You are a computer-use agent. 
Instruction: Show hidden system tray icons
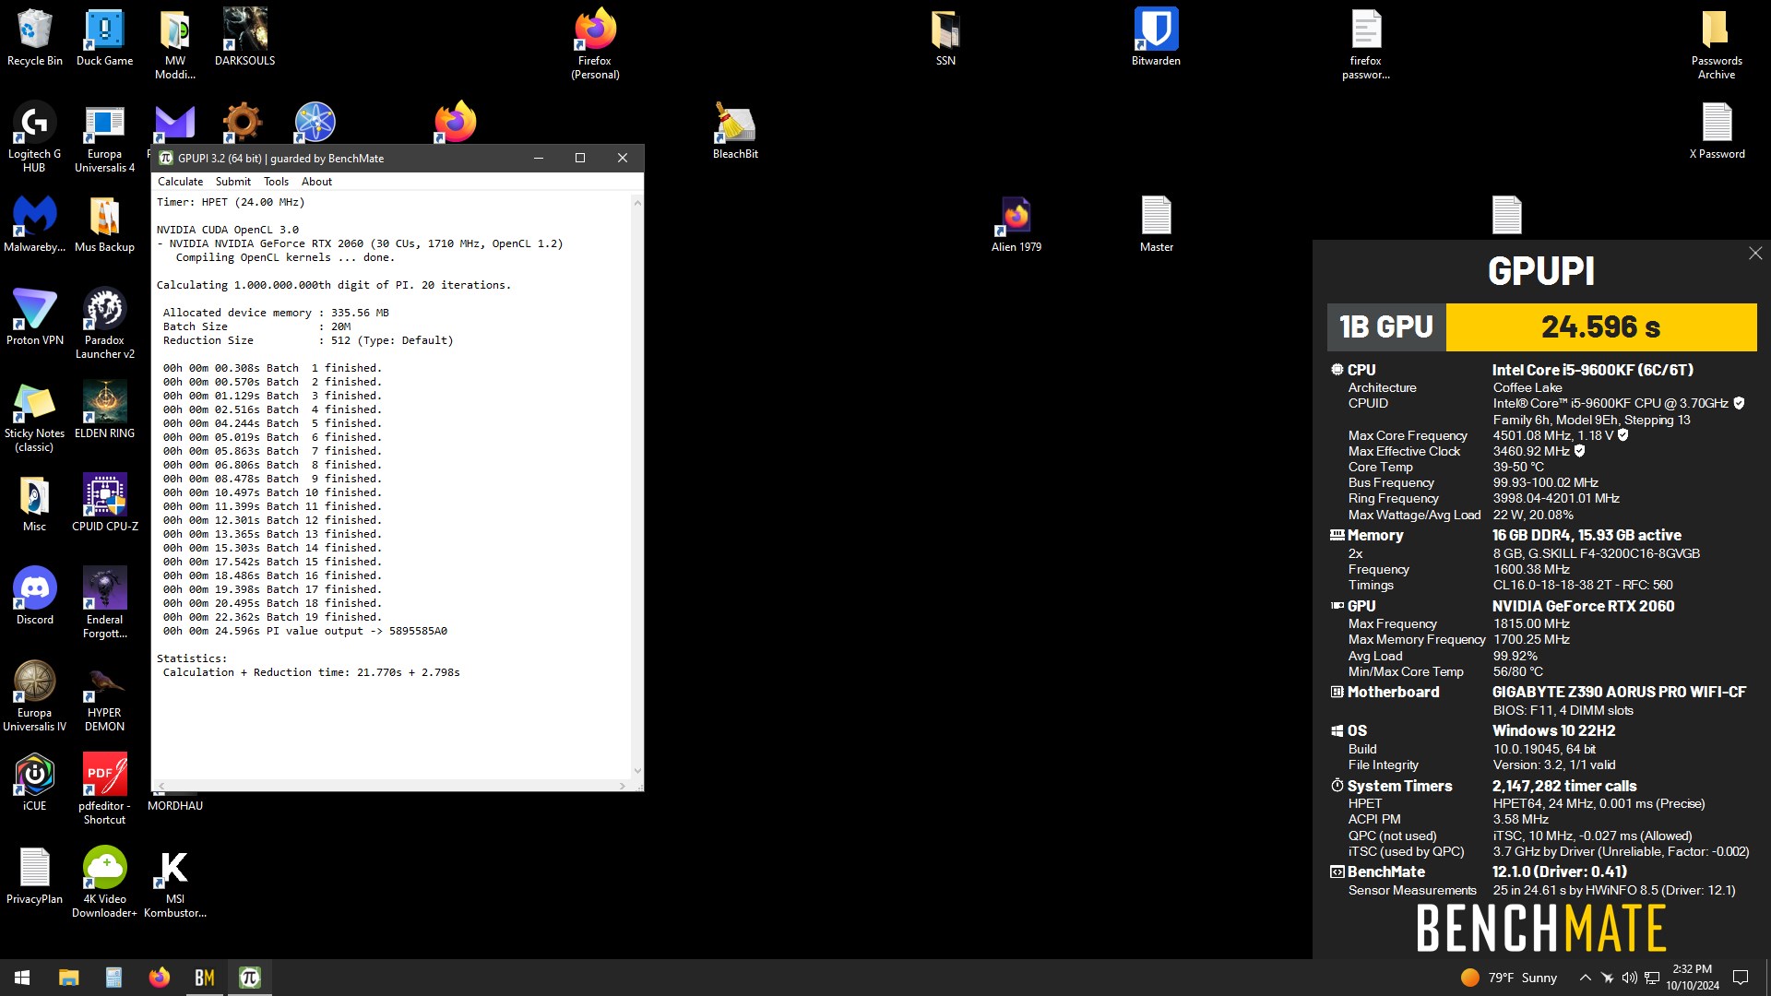[x=1585, y=978]
